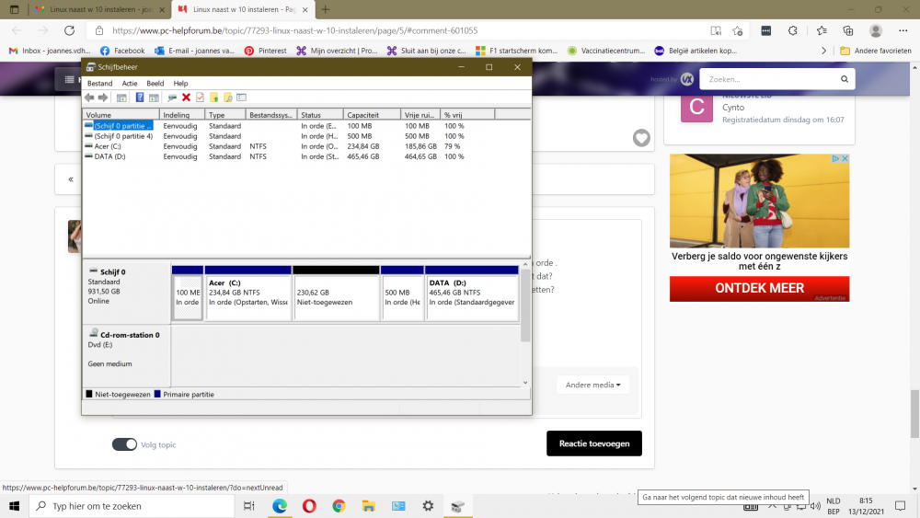Open the Actie menu in Schijfbeheer

(x=130, y=84)
